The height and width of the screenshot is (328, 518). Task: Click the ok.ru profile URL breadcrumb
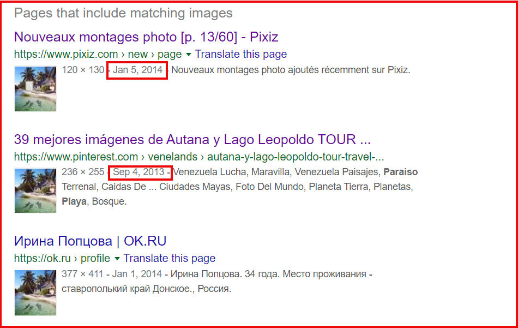coord(62,258)
